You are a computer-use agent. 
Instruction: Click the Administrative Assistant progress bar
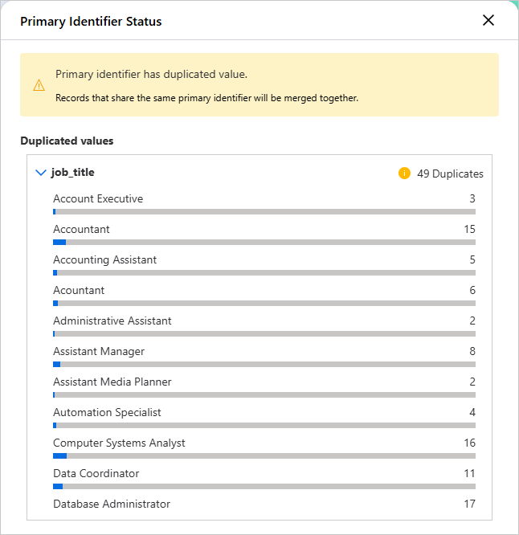(264, 334)
